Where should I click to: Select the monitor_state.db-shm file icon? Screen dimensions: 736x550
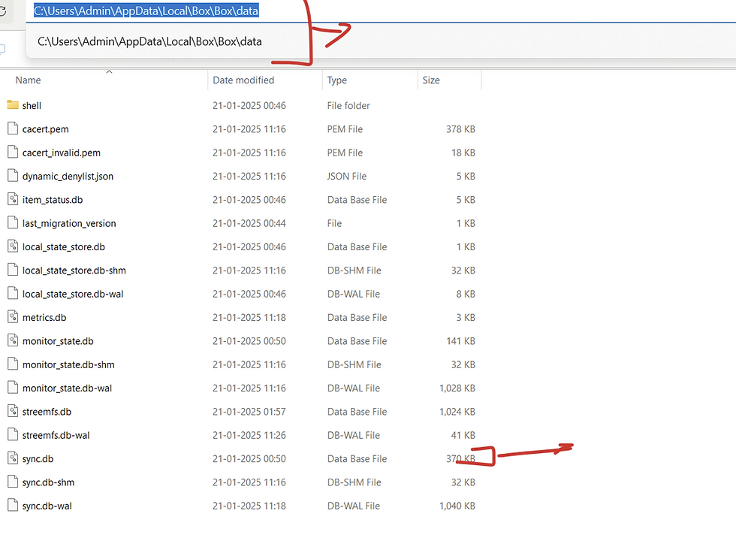click(x=13, y=364)
